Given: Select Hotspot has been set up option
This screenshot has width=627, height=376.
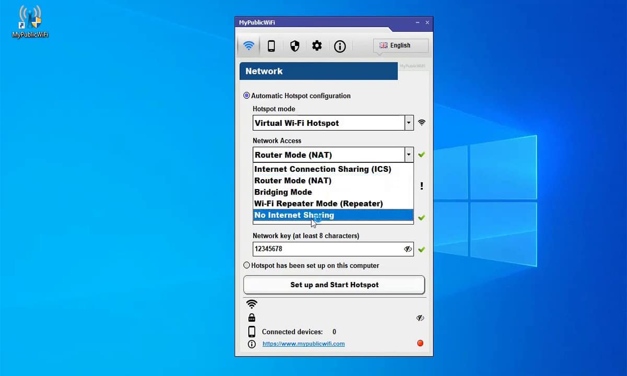Looking at the screenshot, I should click(x=246, y=265).
